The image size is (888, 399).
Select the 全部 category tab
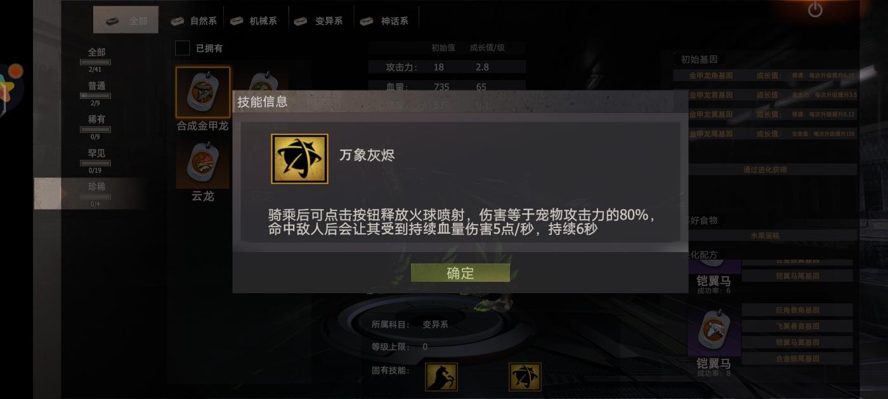126,20
